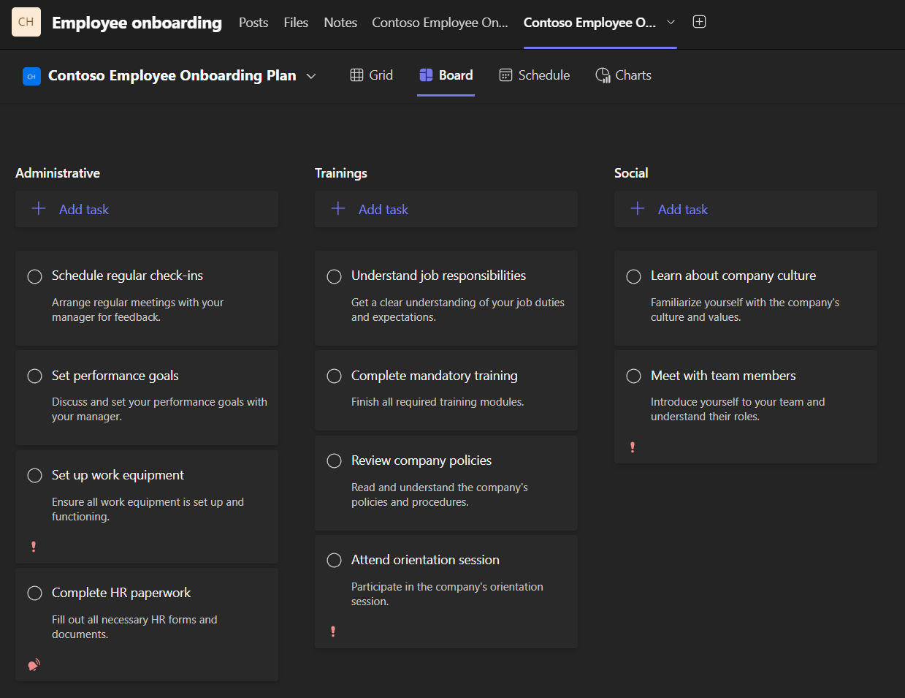Mark Understand job responsibilities as done

(x=334, y=276)
